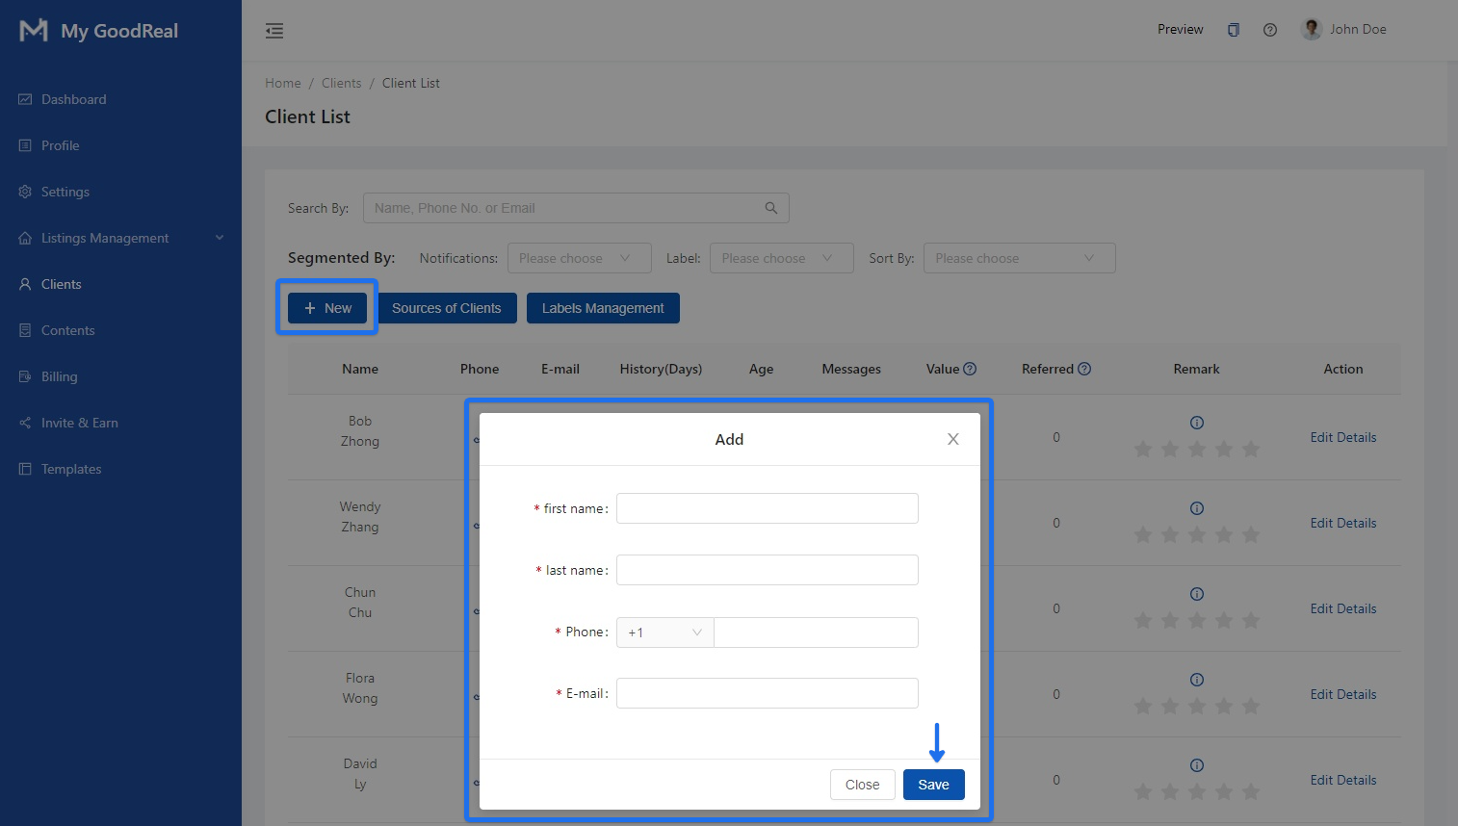Viewport: 1458px width, 826px height.
Task: Open Edit Details for Wendy Zhang
Action: point(1342,523)
